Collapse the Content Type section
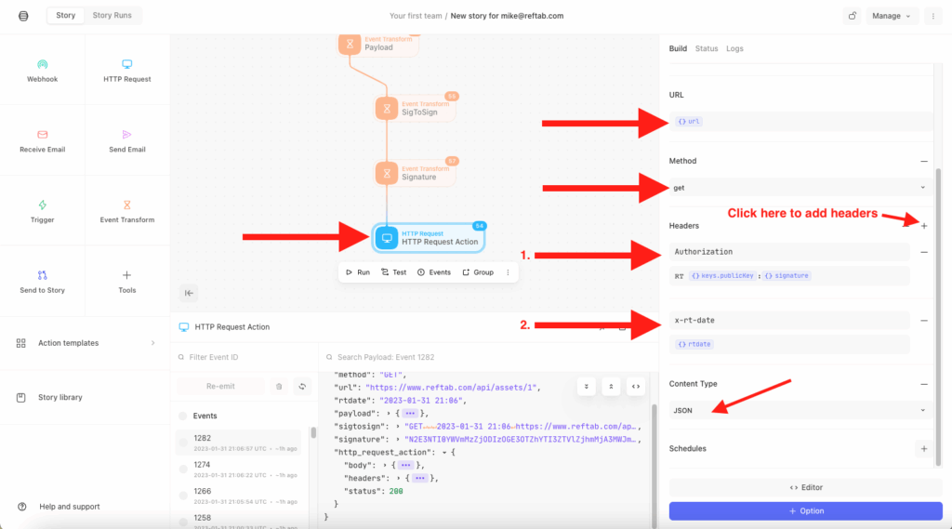The width and height of the screenshot is (952, 529). [924, 384]
